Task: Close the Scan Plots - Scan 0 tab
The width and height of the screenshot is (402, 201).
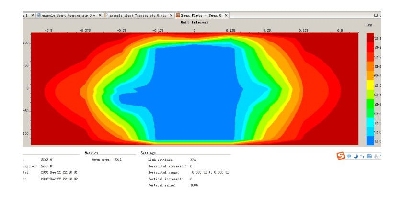Action: [227, 15]
